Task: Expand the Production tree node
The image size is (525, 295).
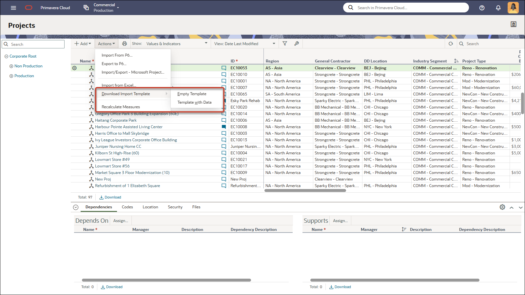Action: point(11,76)
